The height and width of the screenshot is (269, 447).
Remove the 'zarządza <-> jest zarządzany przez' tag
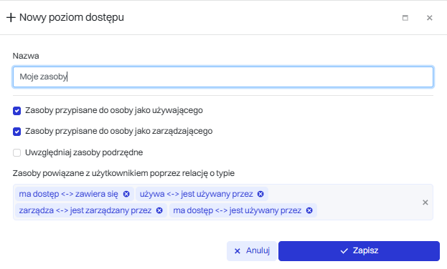tap(159, 210)
